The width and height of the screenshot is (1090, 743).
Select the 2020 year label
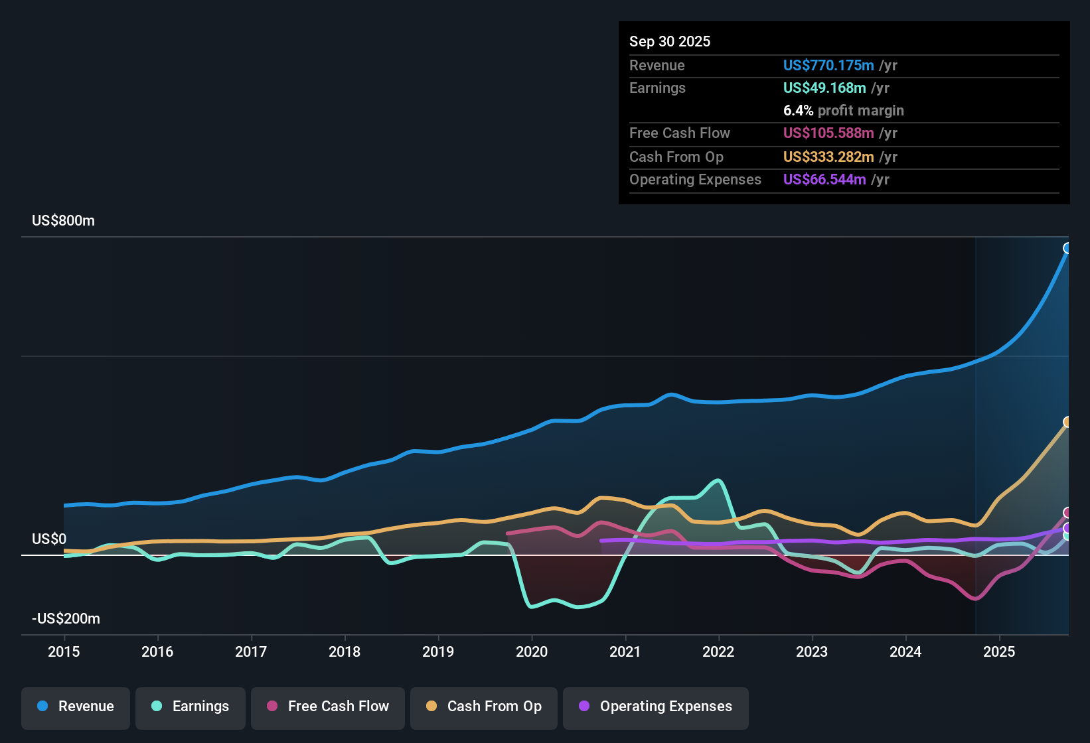tap(532, 652)
